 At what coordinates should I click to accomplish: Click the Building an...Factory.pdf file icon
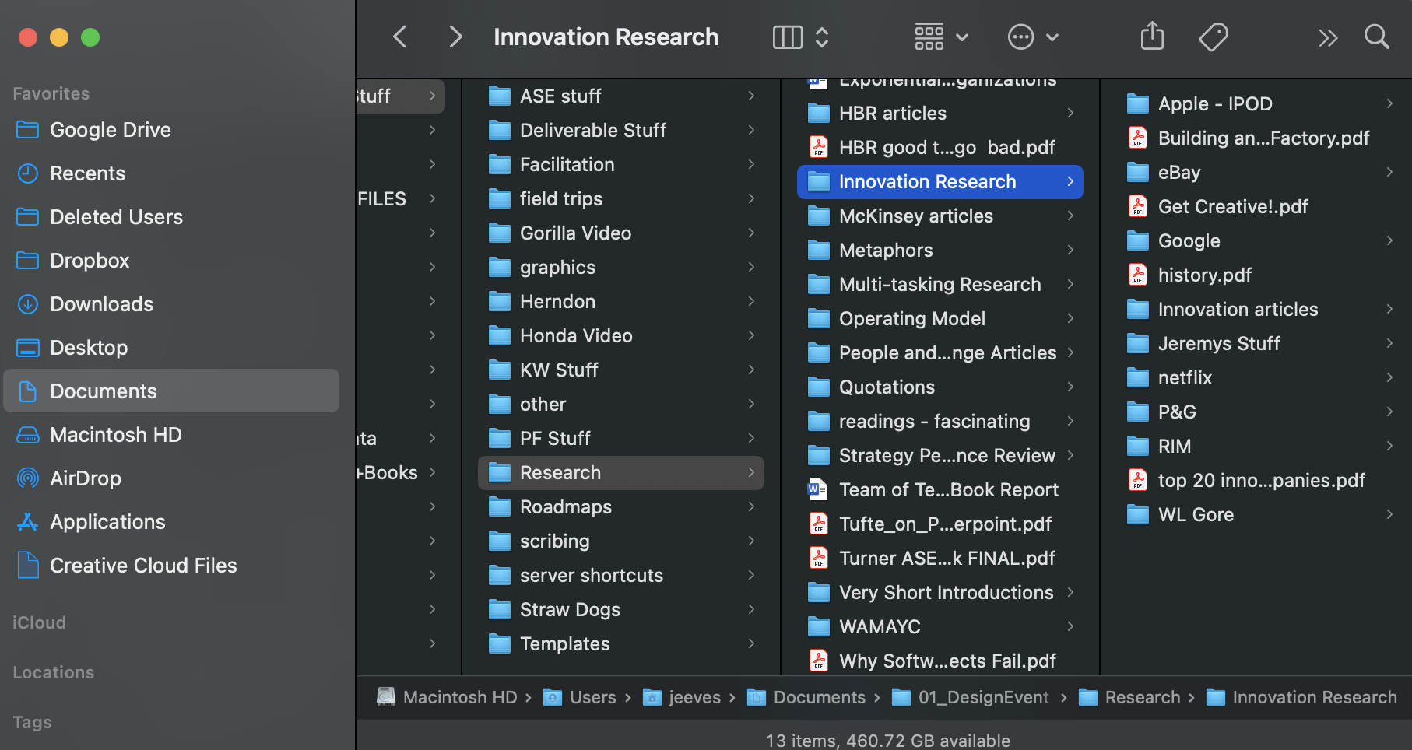1138,138
